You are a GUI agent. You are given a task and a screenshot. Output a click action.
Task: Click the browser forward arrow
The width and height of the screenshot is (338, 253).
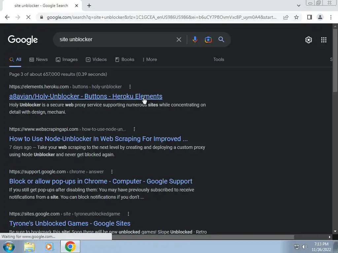point(18,17)
